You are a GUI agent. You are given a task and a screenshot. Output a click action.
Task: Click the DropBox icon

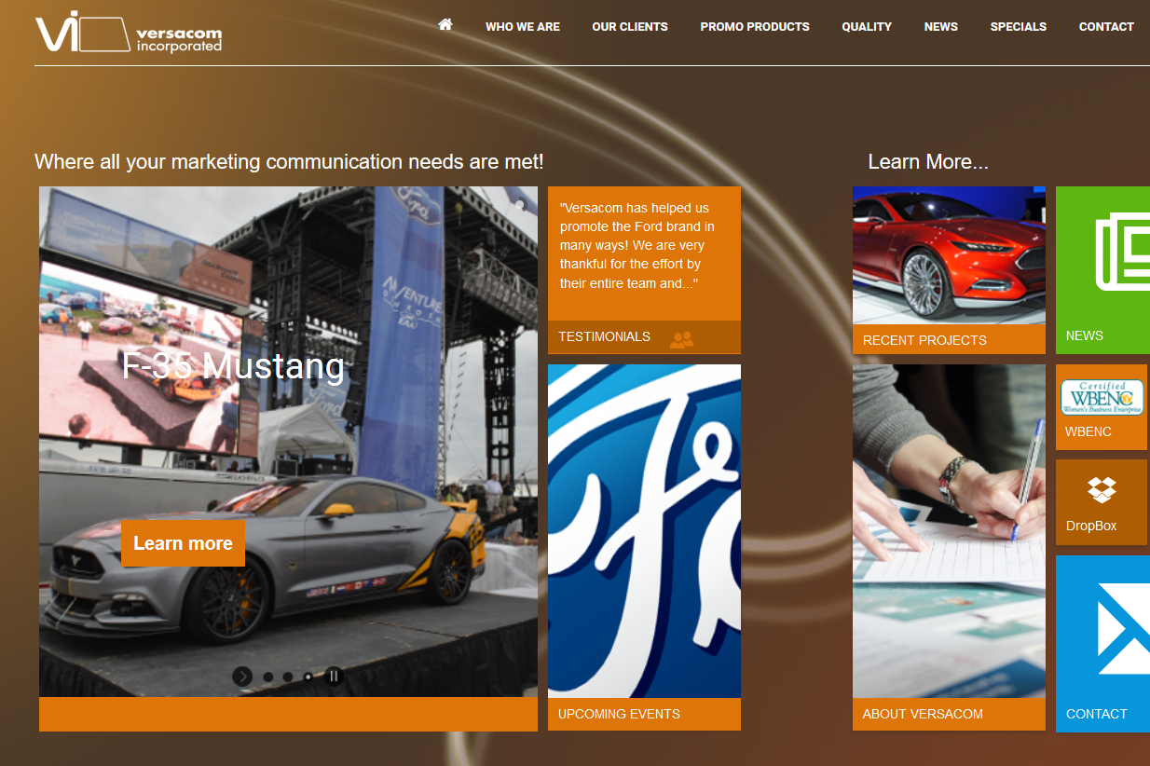[1102, 489]
